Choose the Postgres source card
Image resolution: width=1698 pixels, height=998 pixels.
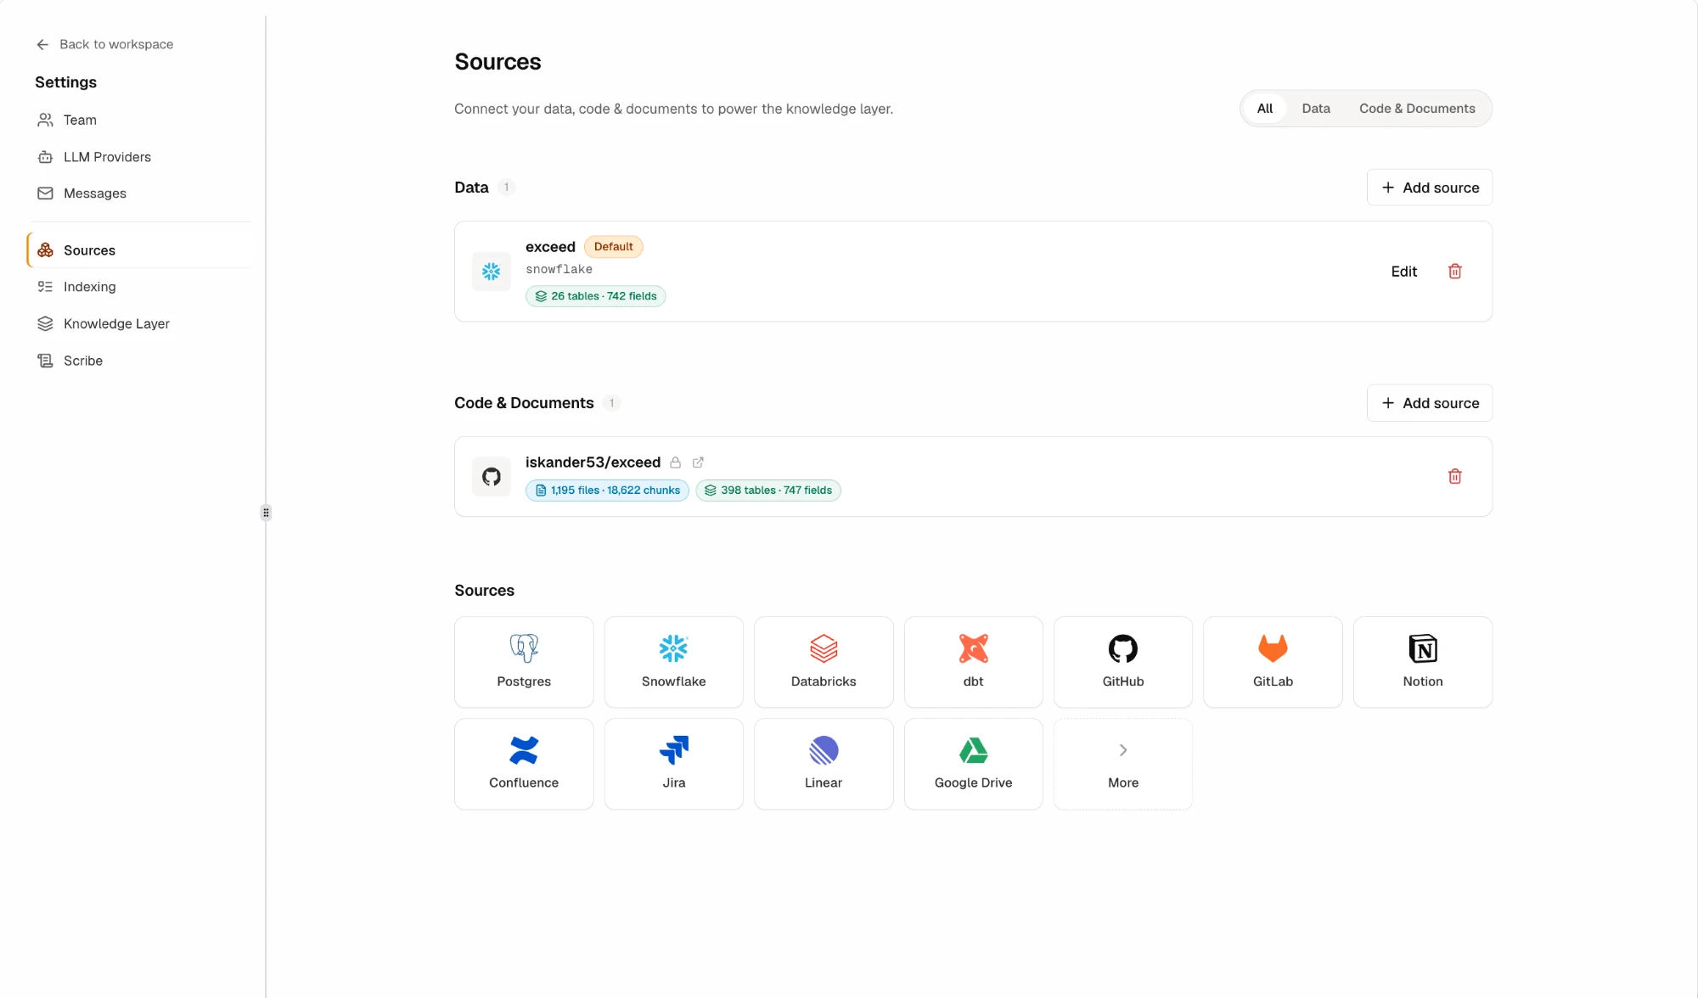click(524, 662)
